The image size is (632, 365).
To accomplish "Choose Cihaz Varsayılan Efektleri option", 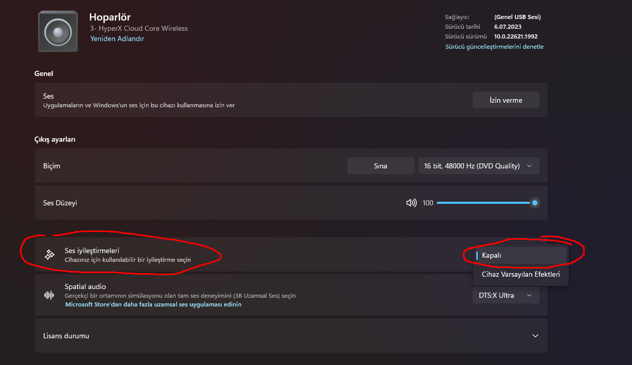I will 521,274.
